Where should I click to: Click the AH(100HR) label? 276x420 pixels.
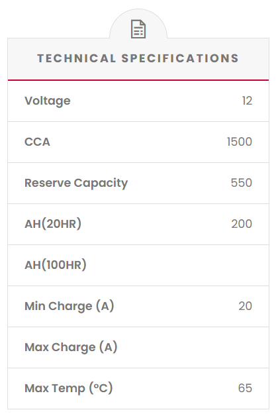pos(56,265)
